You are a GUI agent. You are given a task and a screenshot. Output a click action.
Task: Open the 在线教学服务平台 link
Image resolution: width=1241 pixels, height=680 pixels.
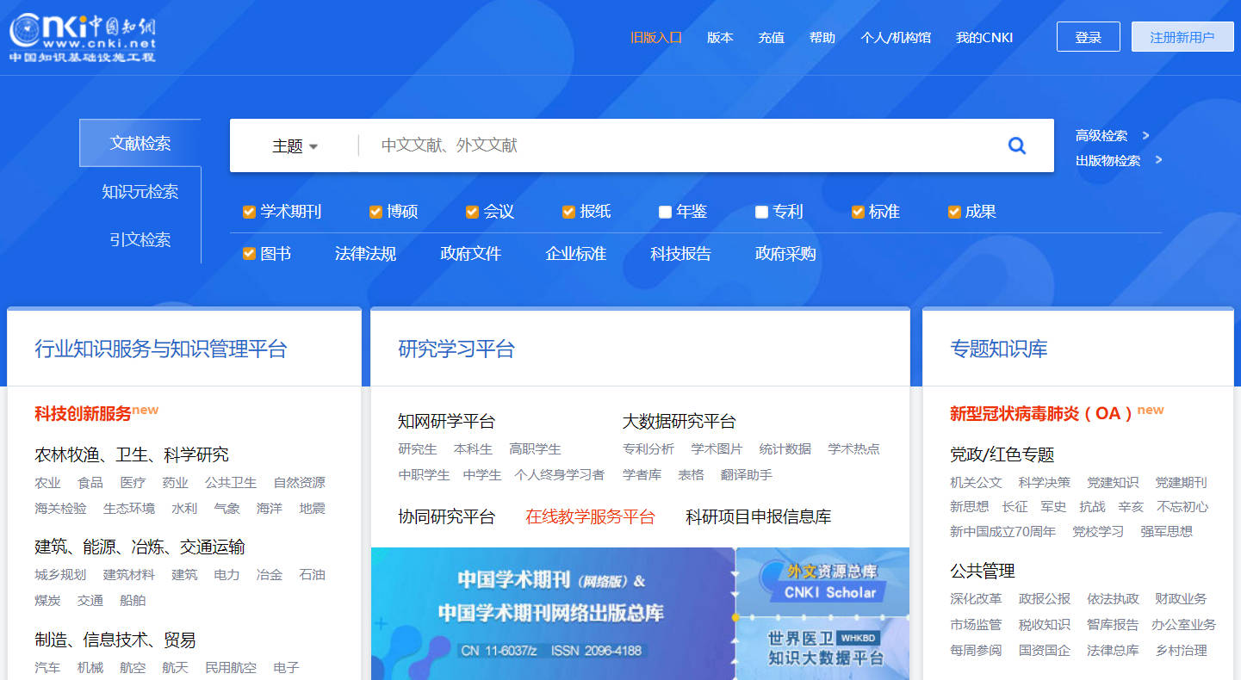[x=590, y=516]
